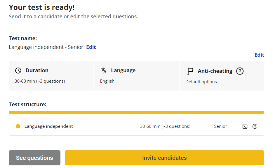Open the Anti-cheating help question mark
Image resolution: width=273 pixels, height=168 pixels.
(x=240, y=71)
